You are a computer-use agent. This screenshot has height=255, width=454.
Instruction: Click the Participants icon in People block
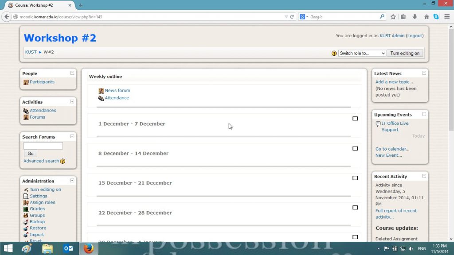click(26, 82)
